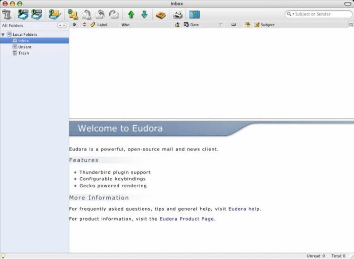Click the Delete trash can toolbar icon

click(x=7, y=15)
